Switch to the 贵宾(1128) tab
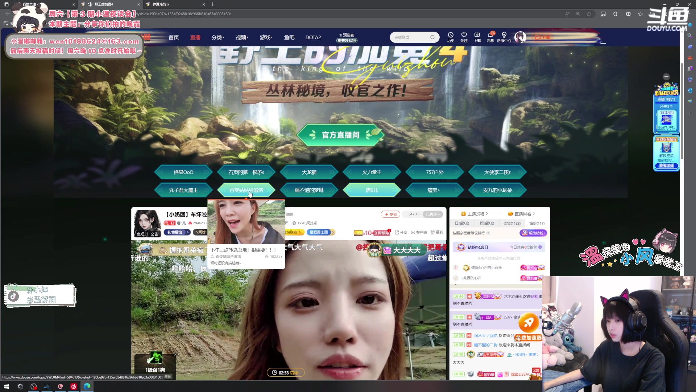The image size is (696, 392). [512, 223]
